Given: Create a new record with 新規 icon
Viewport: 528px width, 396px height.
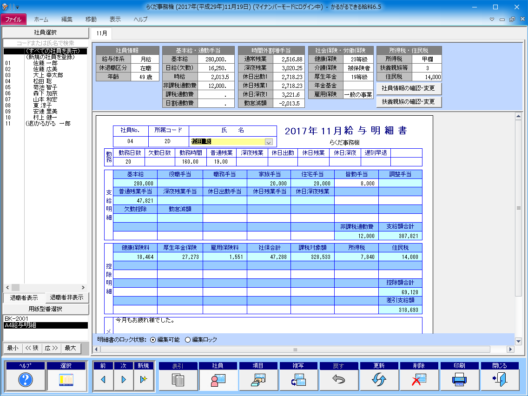Looking at the screenshot, I should [x=143, y=380].
